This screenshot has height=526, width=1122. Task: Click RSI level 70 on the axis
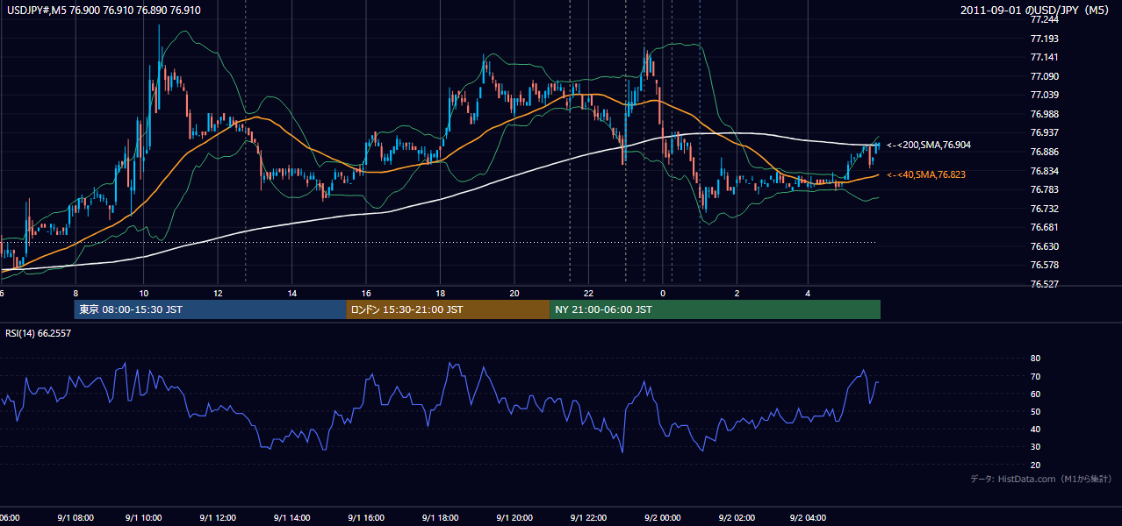pos(1035,376)
